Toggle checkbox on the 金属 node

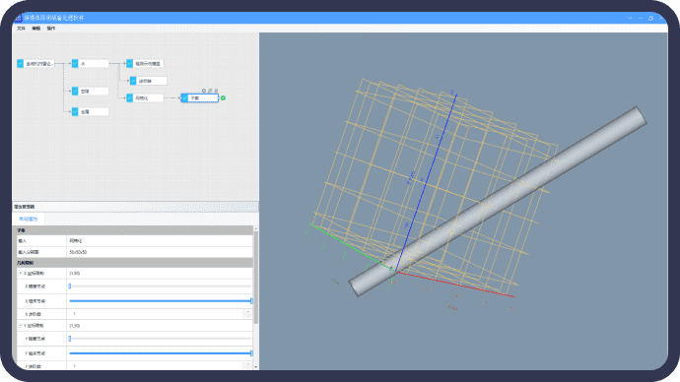click(x=75, y=111)
